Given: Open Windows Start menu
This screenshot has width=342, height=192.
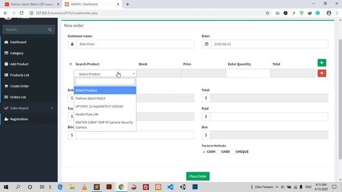Looking at the screenshot, I should (x=6, y=187).
